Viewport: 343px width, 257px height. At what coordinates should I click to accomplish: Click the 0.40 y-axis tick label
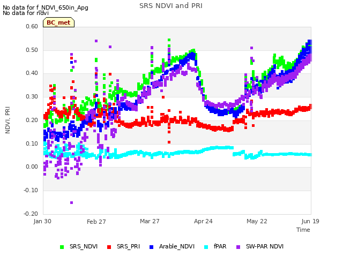32,73
